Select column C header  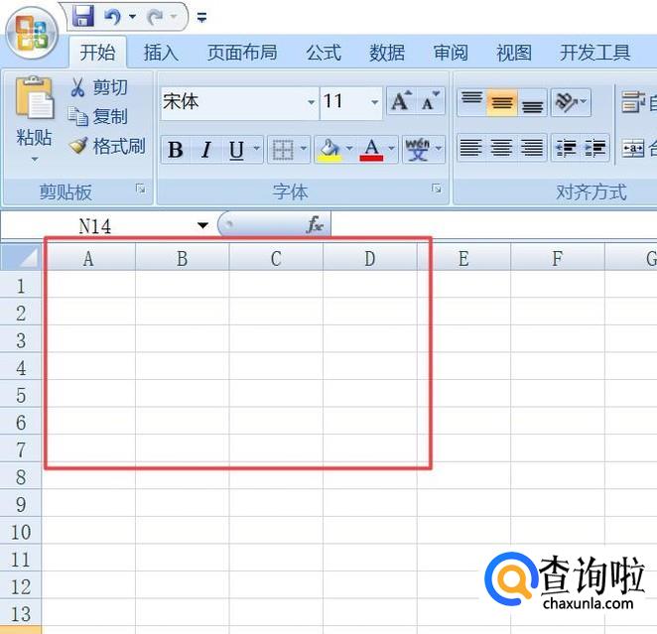(x=276, y=258)
